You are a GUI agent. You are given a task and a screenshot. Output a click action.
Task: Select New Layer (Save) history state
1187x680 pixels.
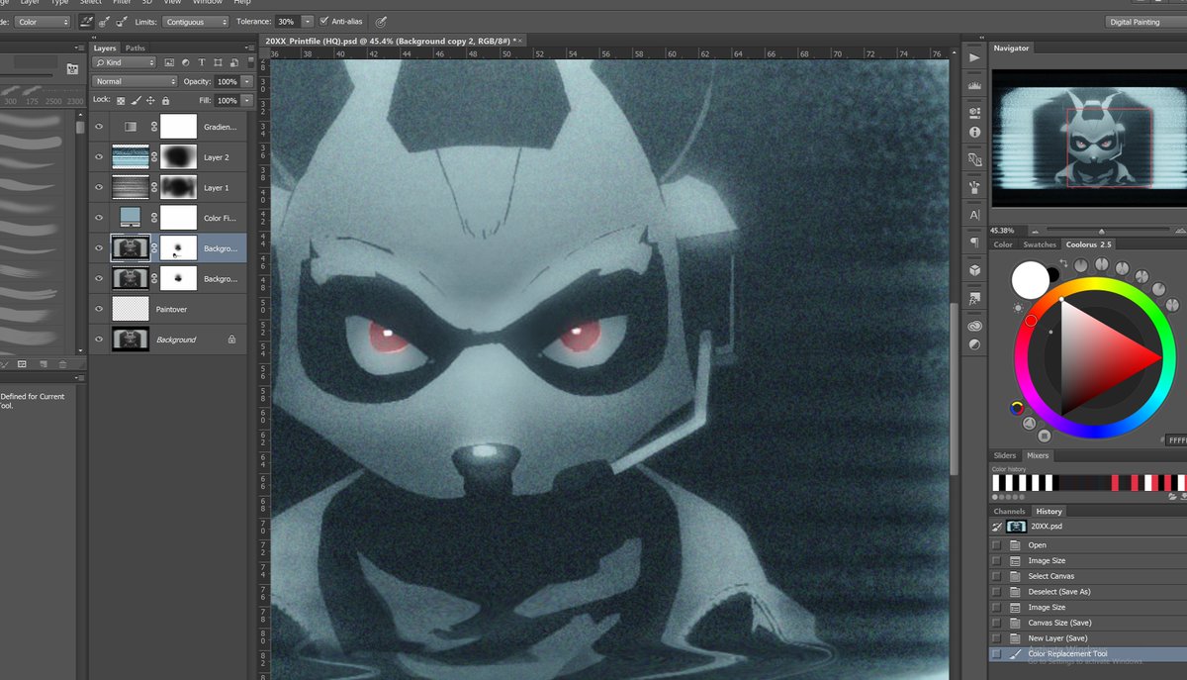tap(1057, 638)
